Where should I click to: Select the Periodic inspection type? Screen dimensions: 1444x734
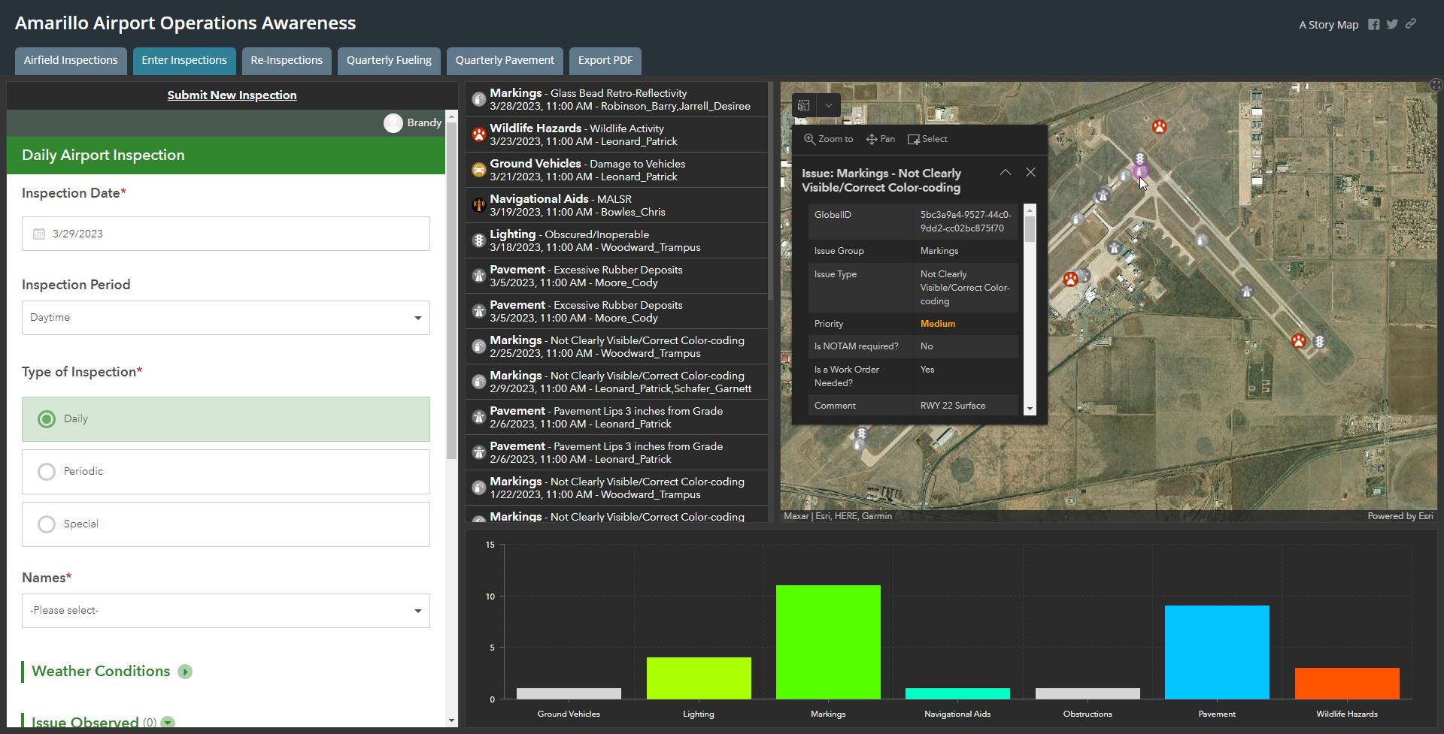click(47, 472)
